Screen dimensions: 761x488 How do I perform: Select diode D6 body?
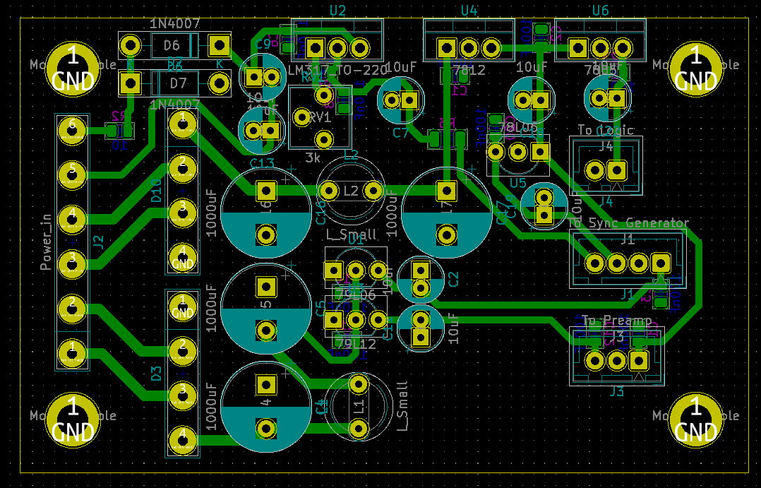pyautogui.click(x=172, y=47)
